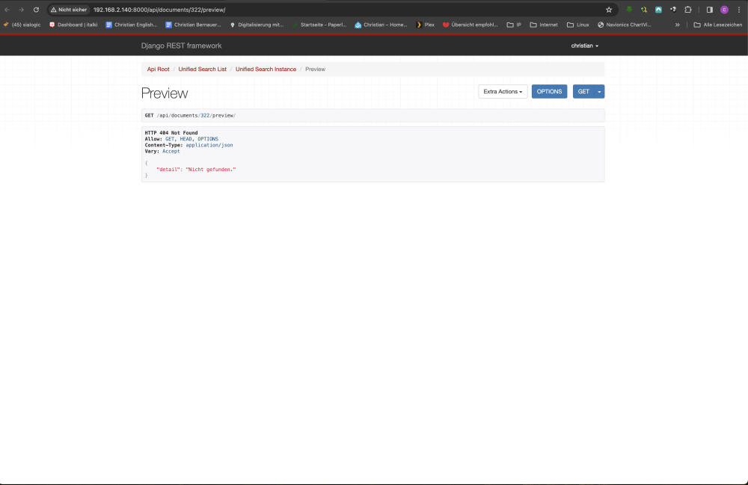748x485 pixels.
Task: Click the 'Django REST framework' header link
Action: point(181,46)
